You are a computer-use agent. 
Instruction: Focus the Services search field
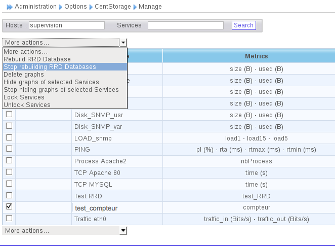(x=185, y=25)
